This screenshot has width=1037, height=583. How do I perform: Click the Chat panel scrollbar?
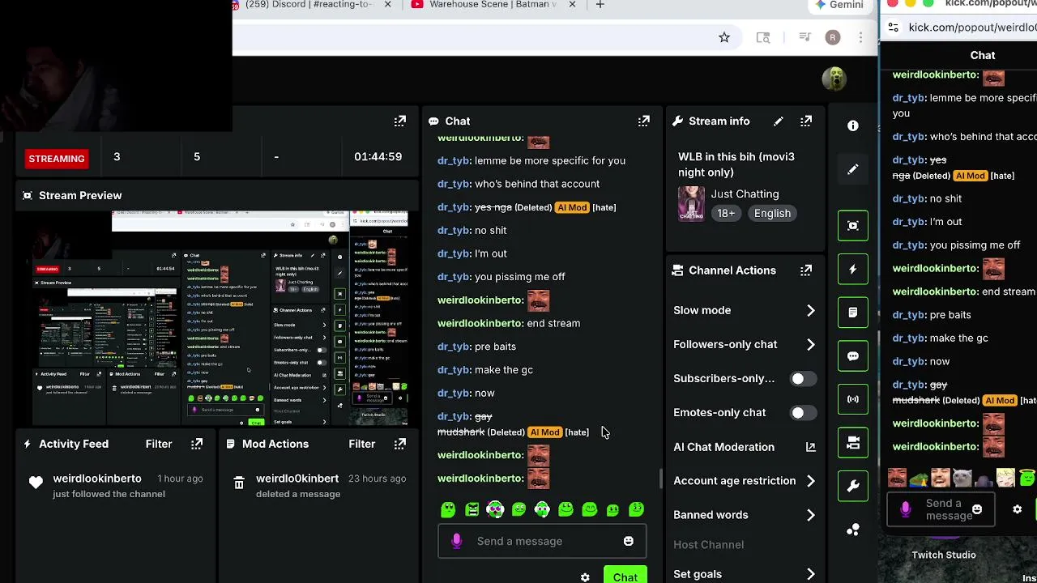pyautogui.click(x=660, y=479)
